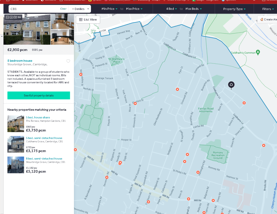
Task: Select the map marker by River Pl junction
Action: (x=135, y=104)
